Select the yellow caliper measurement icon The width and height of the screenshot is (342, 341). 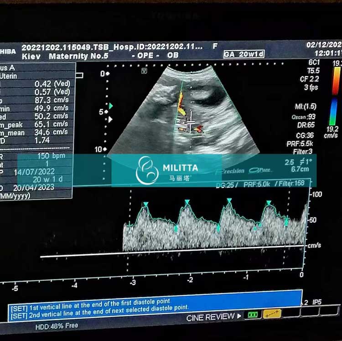tap(272, 314)
